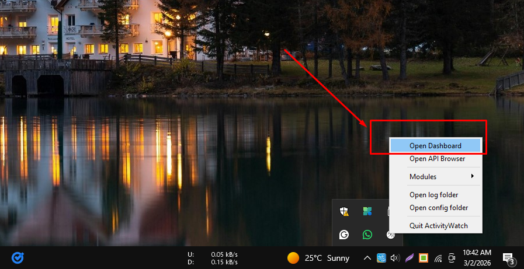Open Windows Security shield tray icon

(344, 211)
